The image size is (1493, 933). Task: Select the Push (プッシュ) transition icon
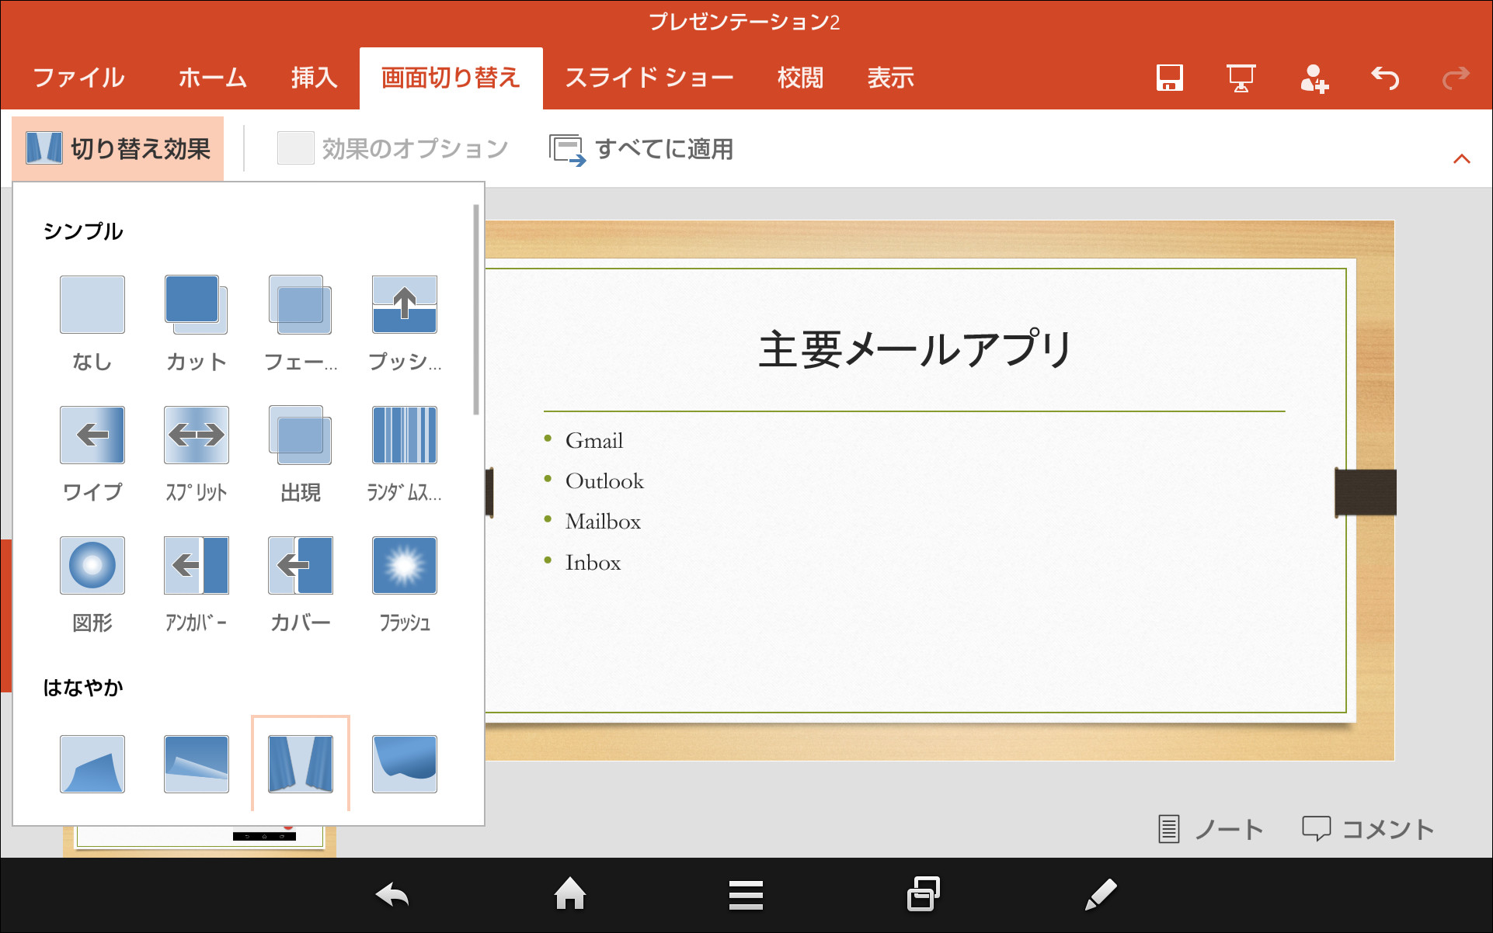(404, 305)
